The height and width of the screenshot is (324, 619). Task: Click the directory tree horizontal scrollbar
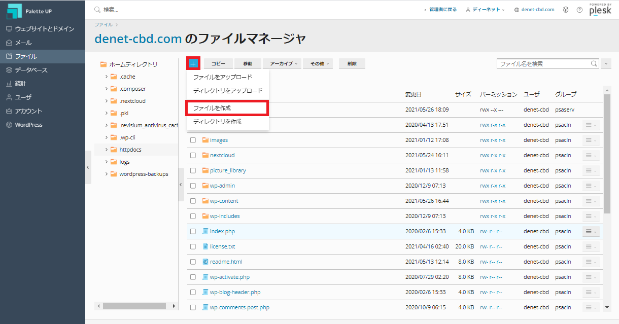(134, 306)
